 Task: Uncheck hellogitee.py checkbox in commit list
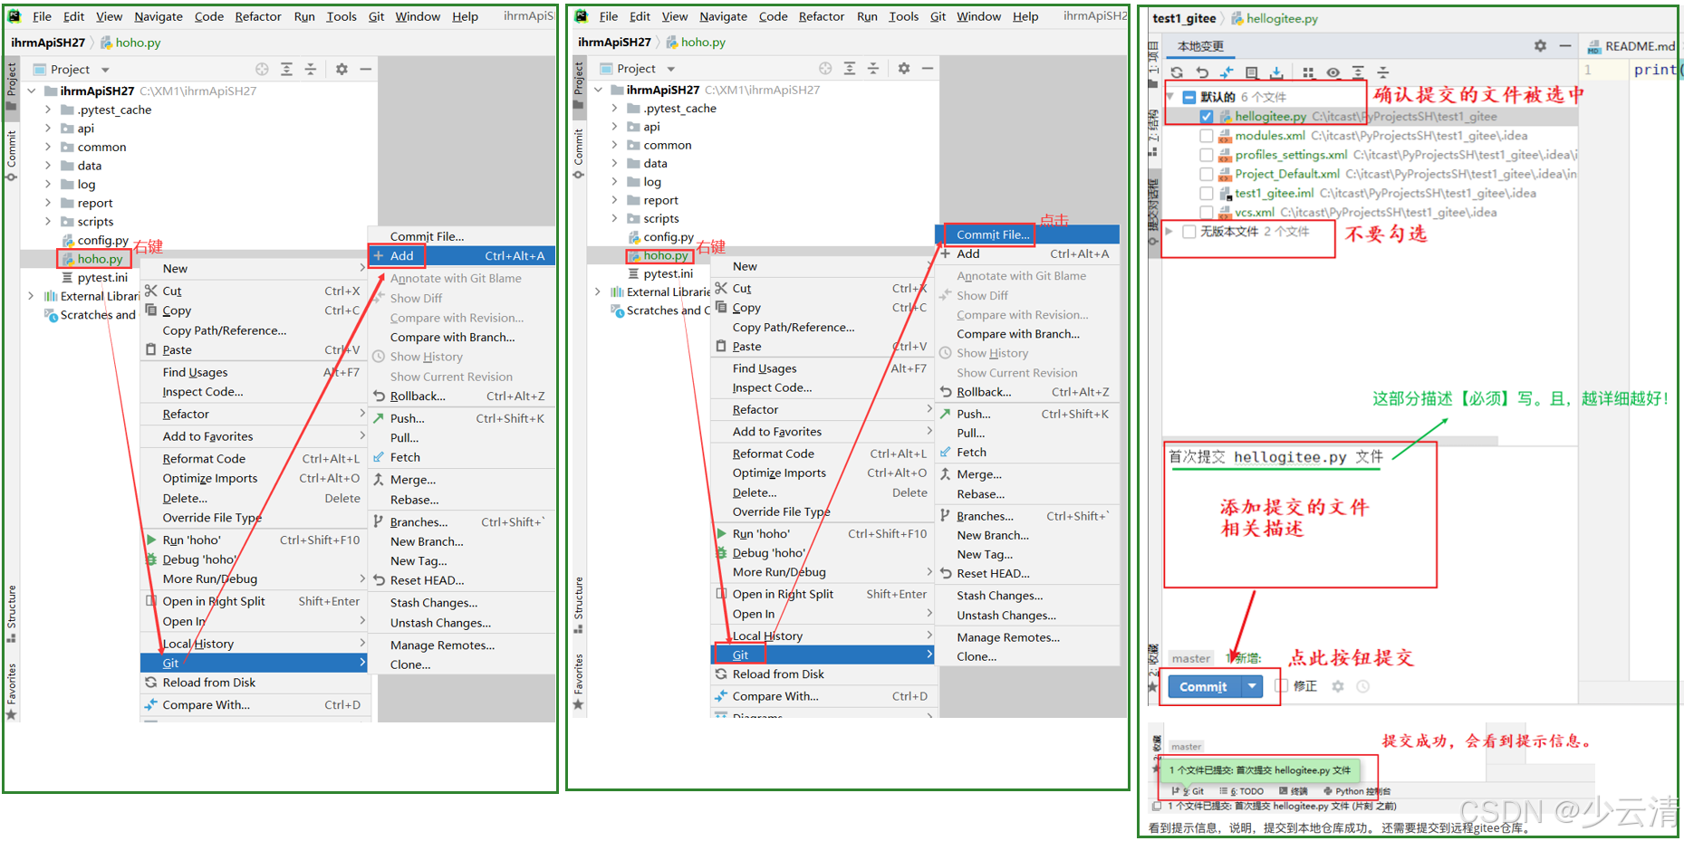tap(1207, 117)
